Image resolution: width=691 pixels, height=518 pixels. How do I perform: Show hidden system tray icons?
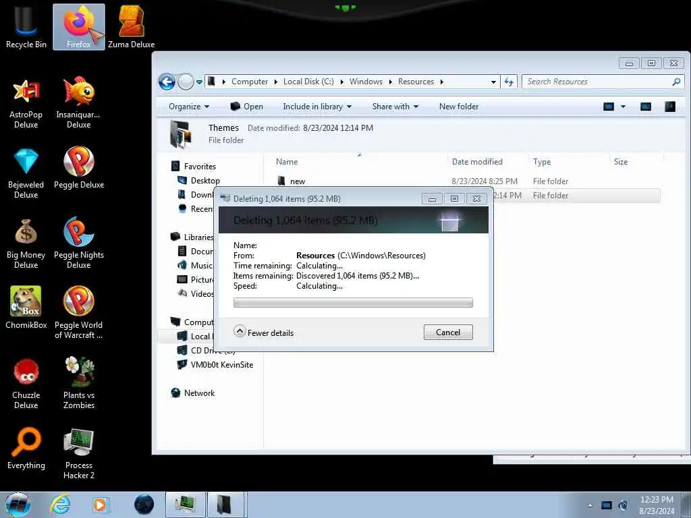[590, 505]
